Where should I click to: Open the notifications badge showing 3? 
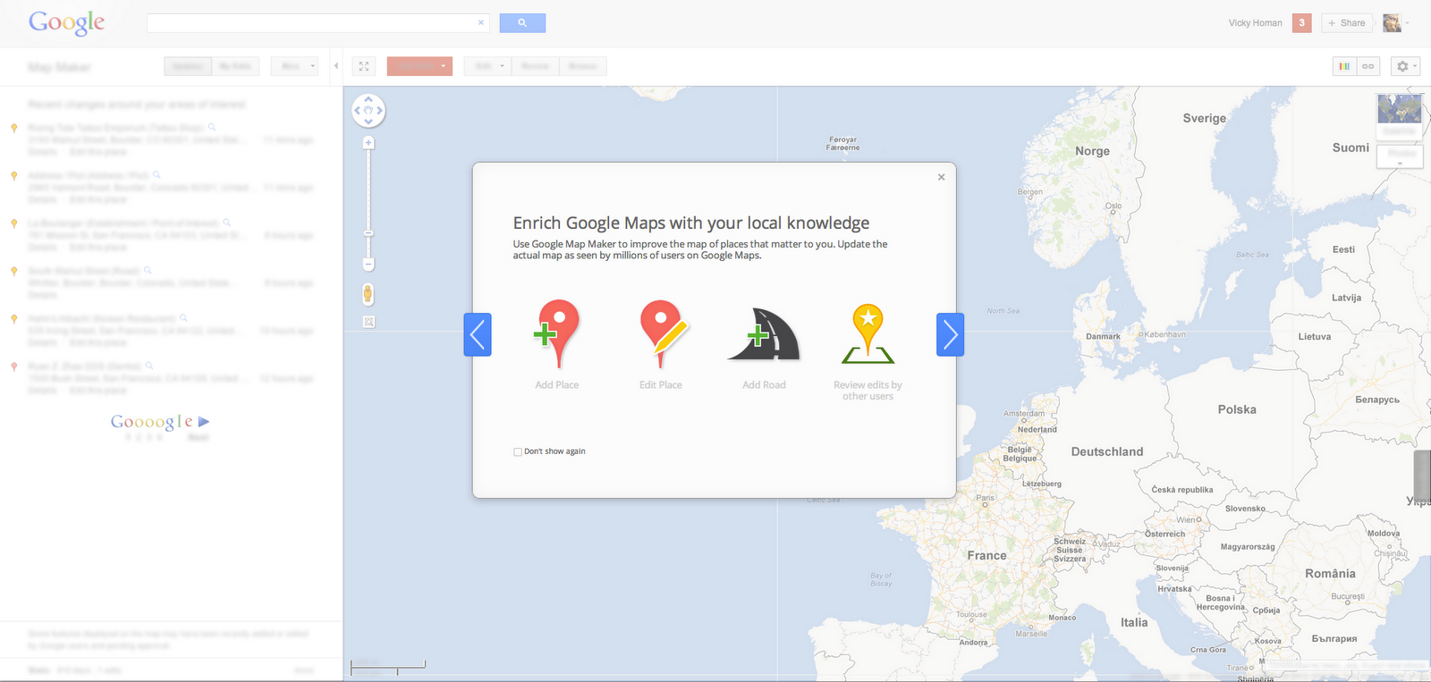[x=1302, y=23]
